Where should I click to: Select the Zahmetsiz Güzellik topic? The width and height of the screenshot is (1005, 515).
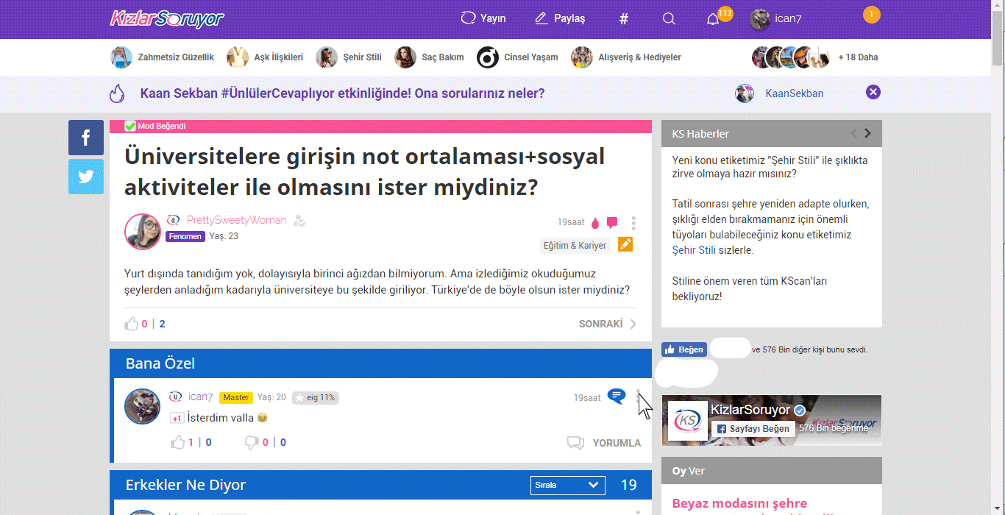163,57
